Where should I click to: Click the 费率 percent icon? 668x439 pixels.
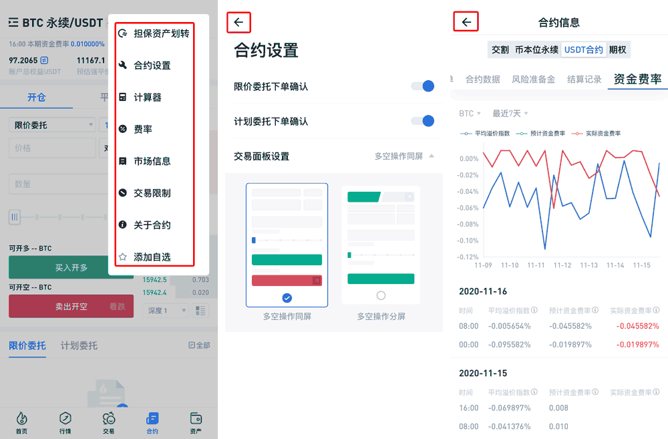[122, 129]
